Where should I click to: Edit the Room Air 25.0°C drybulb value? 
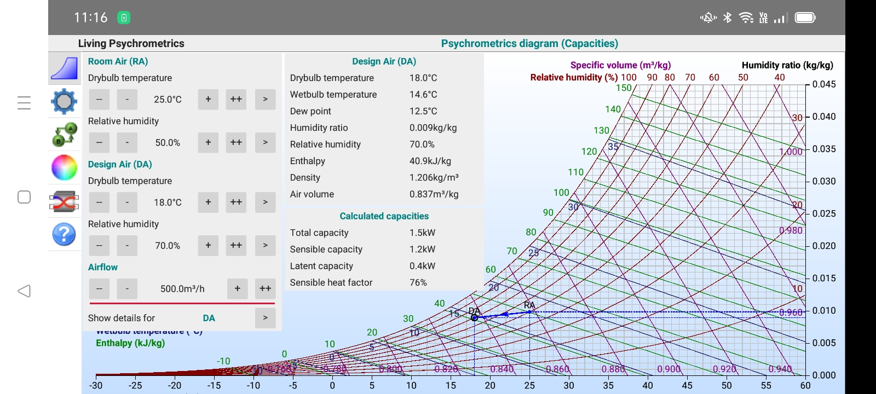(168, 100)
